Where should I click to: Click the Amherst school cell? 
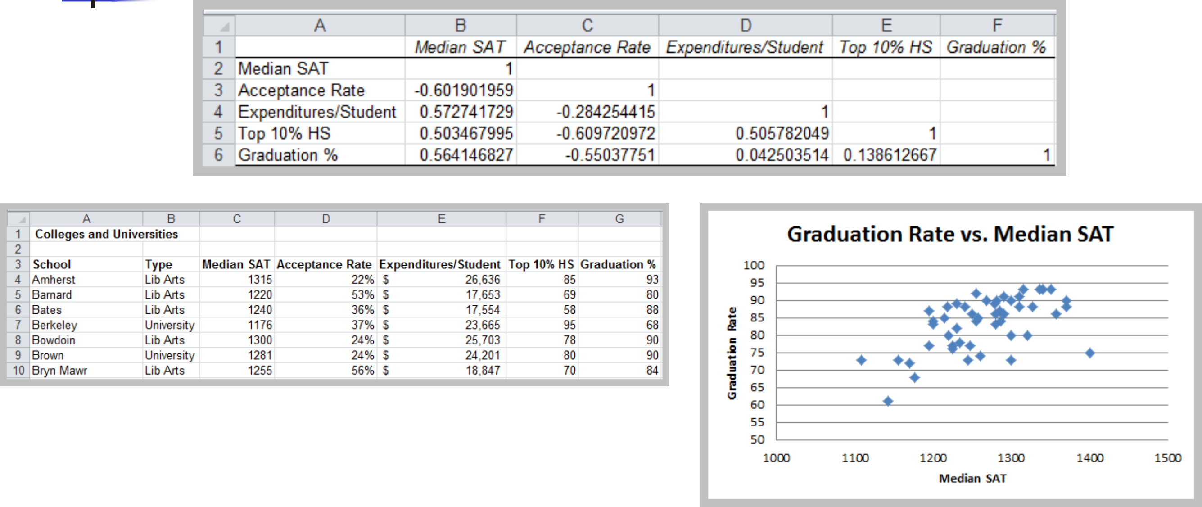(53, 280)
